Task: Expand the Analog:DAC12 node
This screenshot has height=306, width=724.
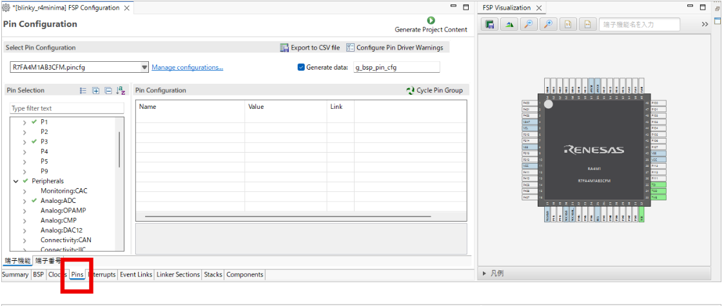Action: [24, 230]
